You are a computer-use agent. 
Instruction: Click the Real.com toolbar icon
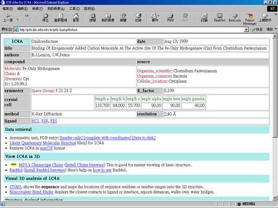235,18
